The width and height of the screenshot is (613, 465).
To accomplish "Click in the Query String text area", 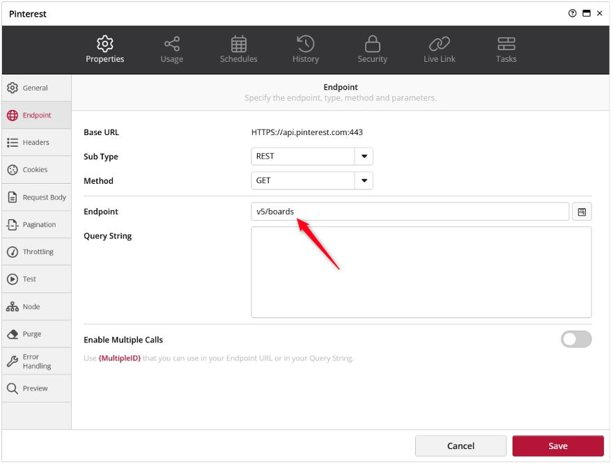I will (x=422, y=273).
